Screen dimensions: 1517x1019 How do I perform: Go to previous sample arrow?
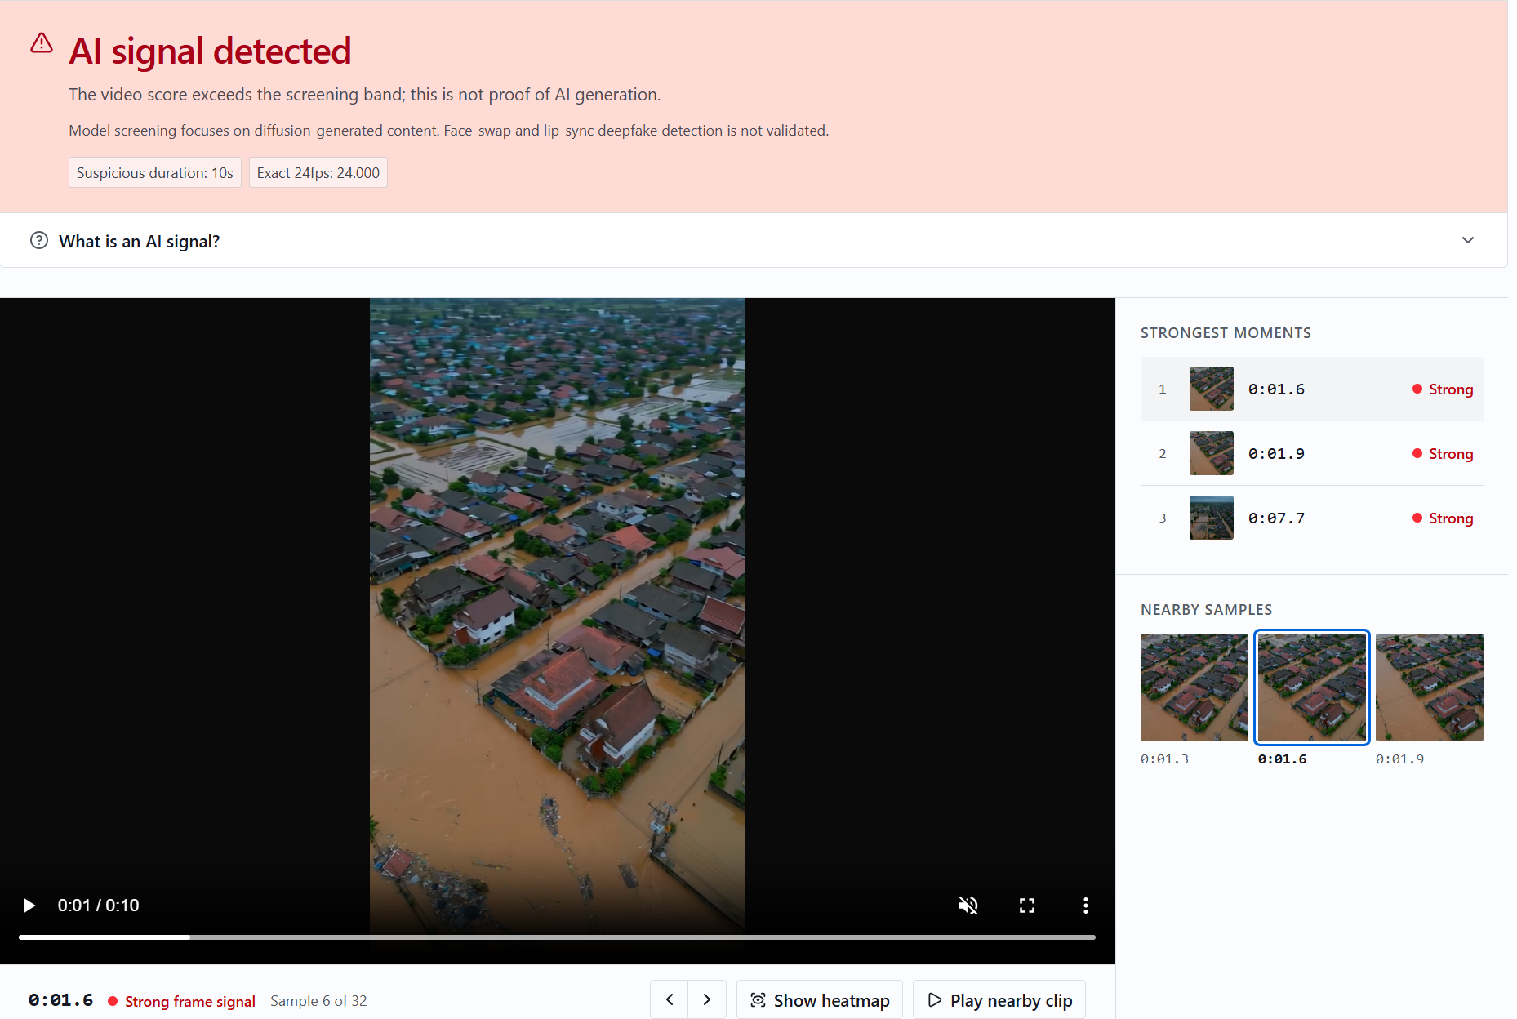[670, 1000]
